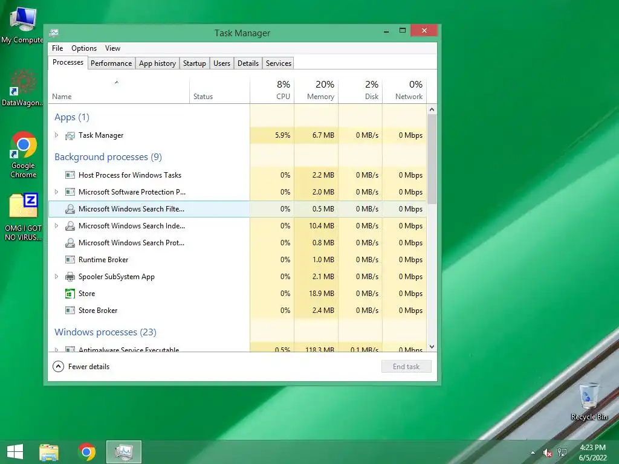Switch to the Users tab
This screenshot has width=619, height=464.
point(222,63)
